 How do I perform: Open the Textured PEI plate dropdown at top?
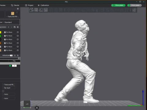pyautogui.click(x=13, y=16)
